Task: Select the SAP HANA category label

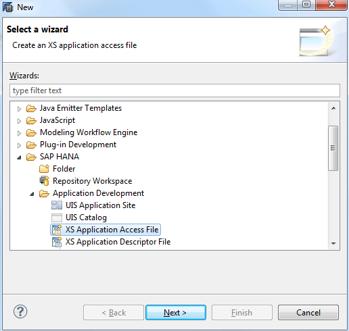Action: coord(60,157)
